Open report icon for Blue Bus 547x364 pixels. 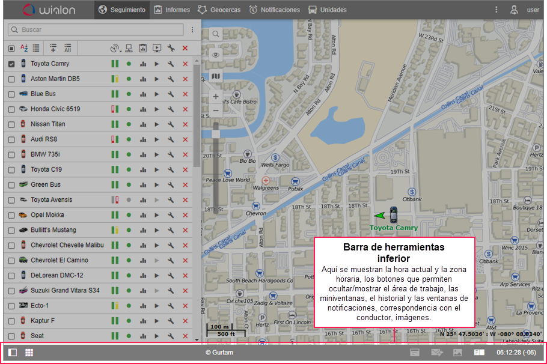click(143, 94)
